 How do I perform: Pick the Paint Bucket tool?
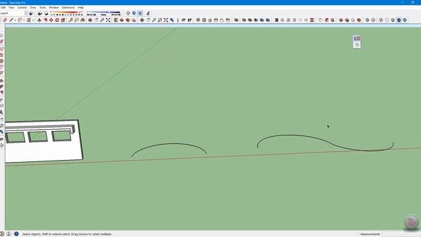pyautogui.click(x=82, y=20)
